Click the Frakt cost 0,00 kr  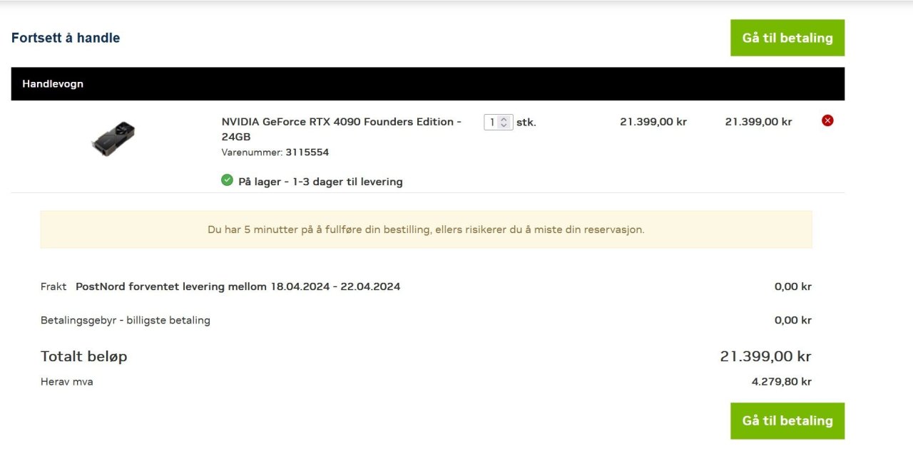pos(792,286)
